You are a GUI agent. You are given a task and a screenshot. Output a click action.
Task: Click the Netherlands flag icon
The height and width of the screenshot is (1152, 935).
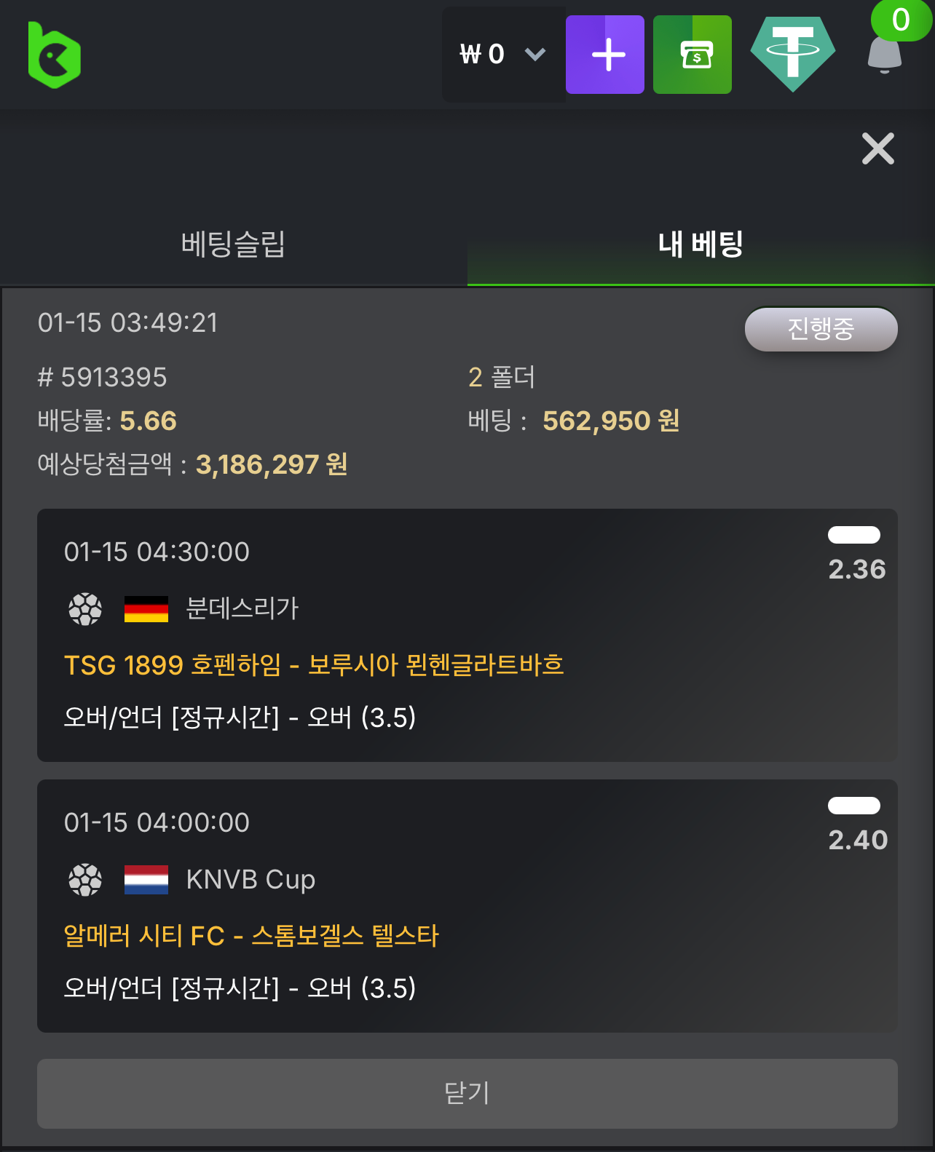(x=146, y=880)
